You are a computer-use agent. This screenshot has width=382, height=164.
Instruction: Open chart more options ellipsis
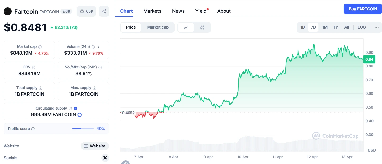coord(377,27)
